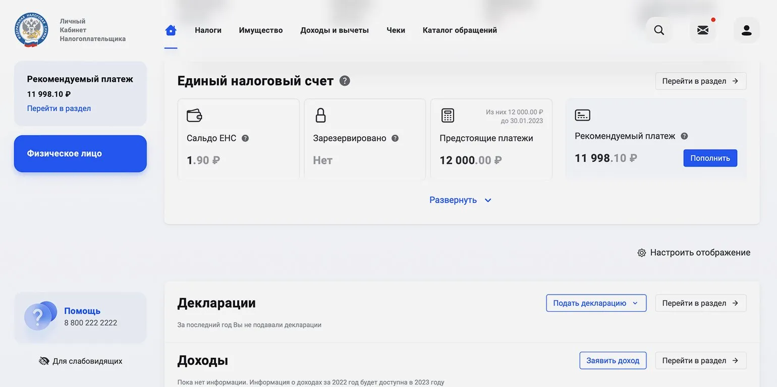Viewport: 777px width, 387px height.
Task: Expand the Развернуть section
Action: pyautogui.click(x=460, y=200)
